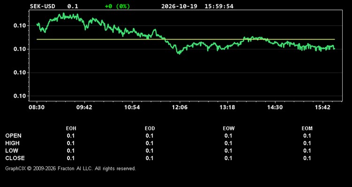Click the OPEN row label
Image resolution: width=352 pixels, height=187 pixels.
point(14,136)
